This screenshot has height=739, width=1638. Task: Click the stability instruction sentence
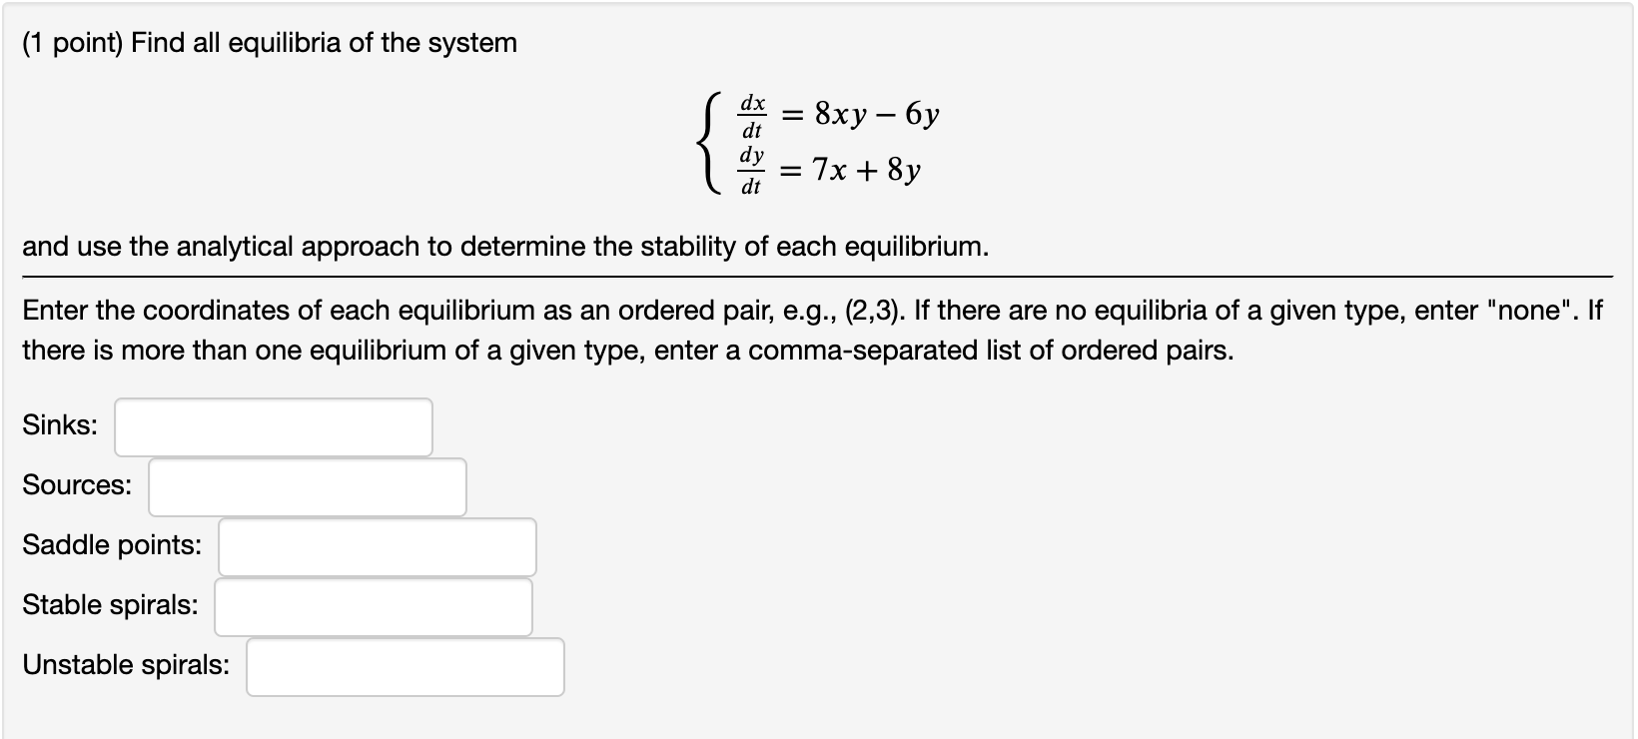coord(504,247)
